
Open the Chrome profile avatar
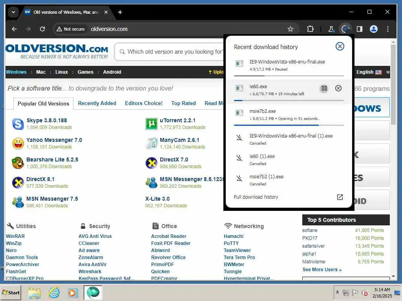click(374, 29)
